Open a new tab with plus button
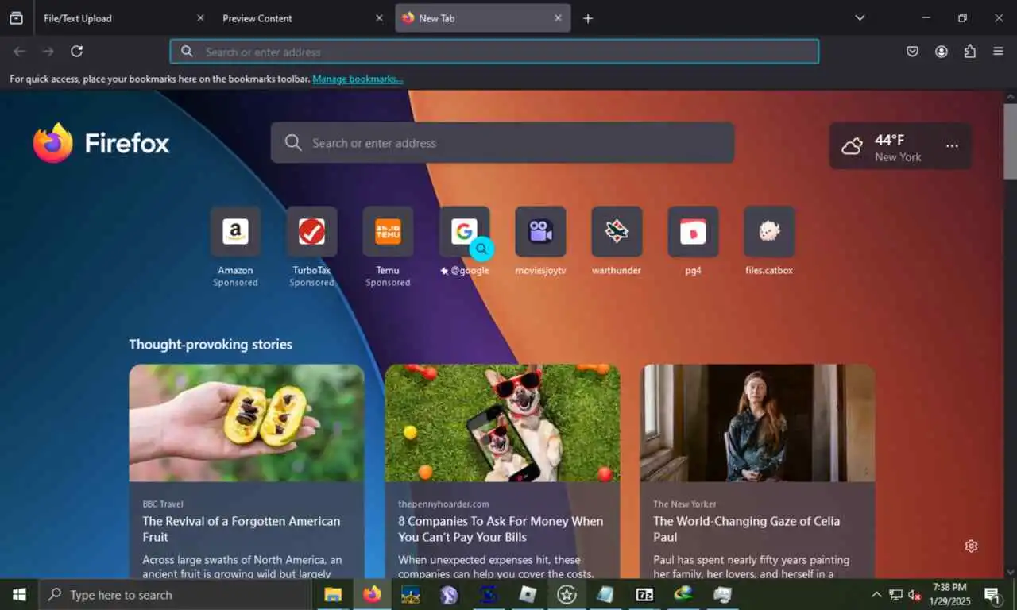 (x=588, y=18)
